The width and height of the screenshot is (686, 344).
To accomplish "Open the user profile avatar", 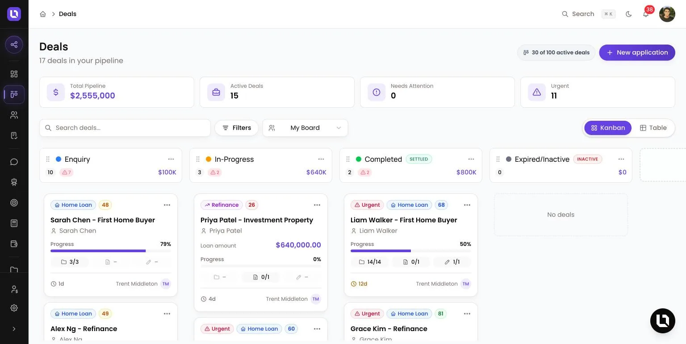I will coord(667,14).
